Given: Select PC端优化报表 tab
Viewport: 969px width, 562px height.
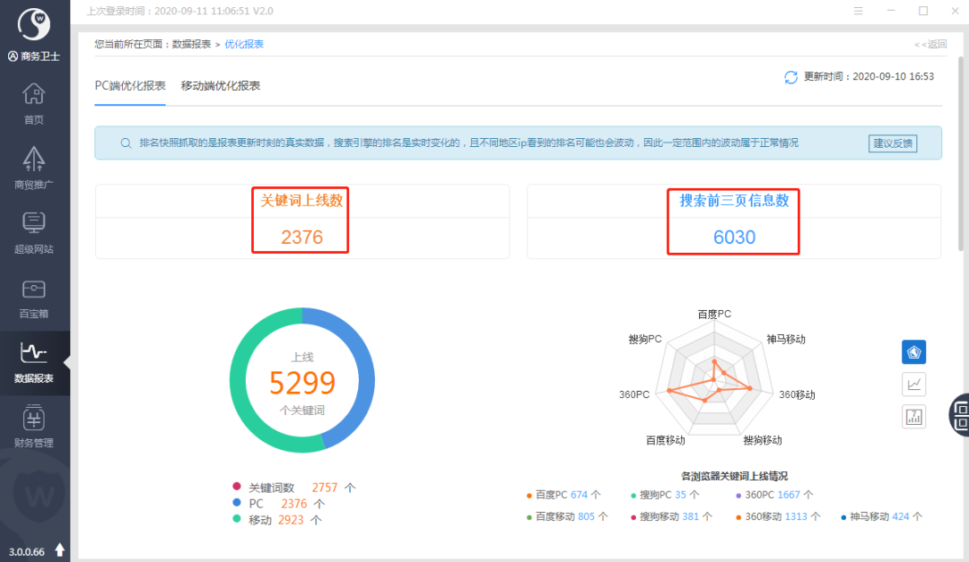Looking at the screenshot, I should (130, 86).
